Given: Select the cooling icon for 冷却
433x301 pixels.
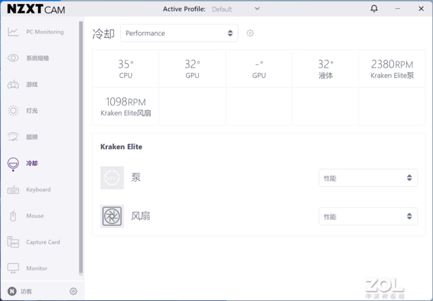Looking at the screenshot, I should click(13, 163).
